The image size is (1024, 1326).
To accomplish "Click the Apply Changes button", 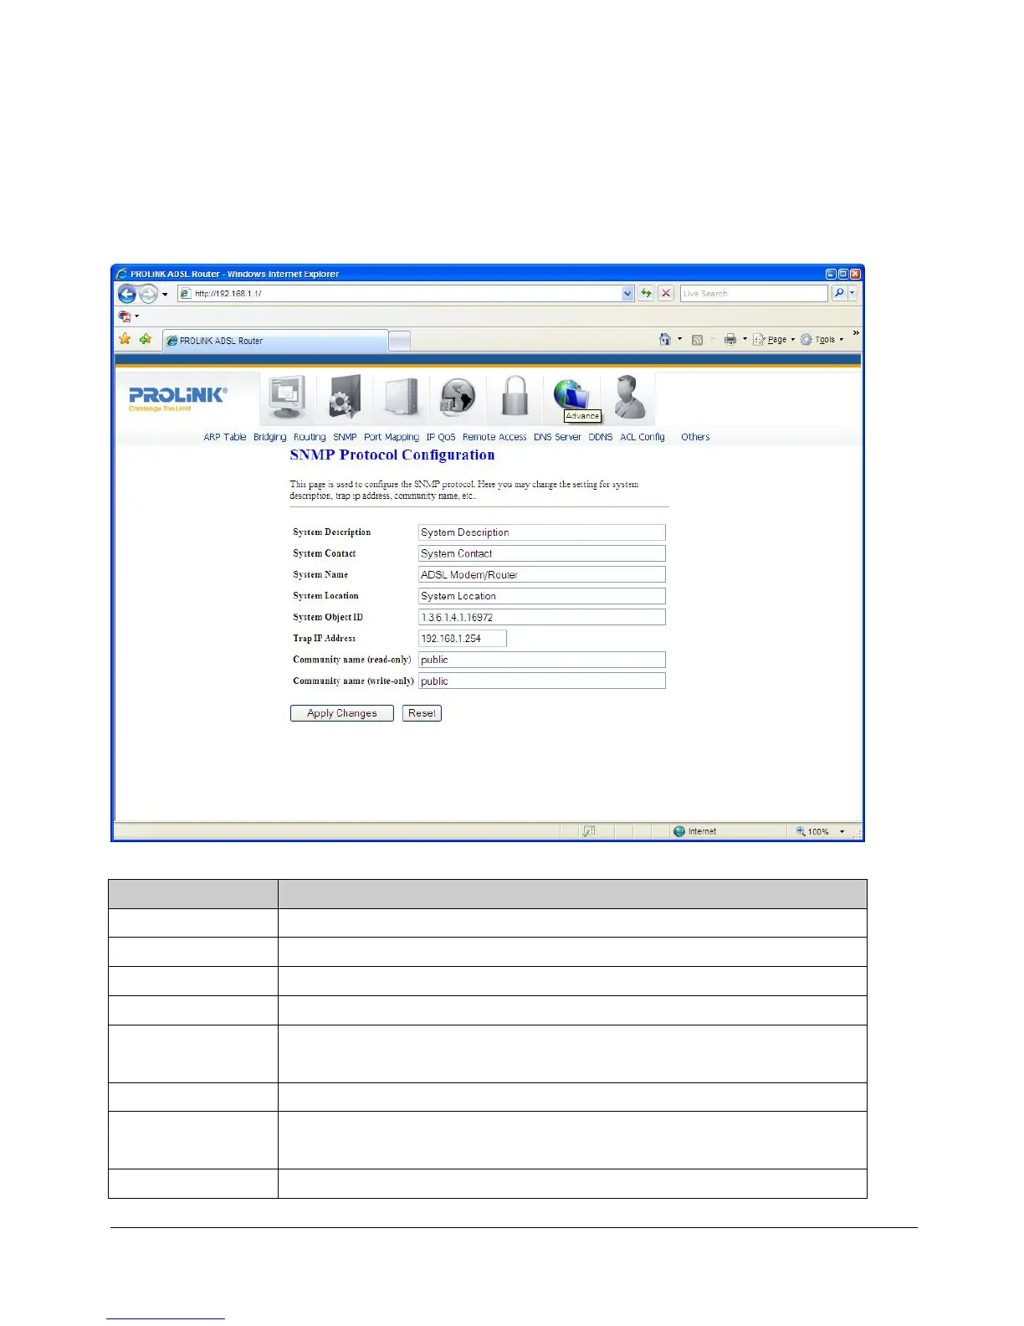I will pos(342,713).
